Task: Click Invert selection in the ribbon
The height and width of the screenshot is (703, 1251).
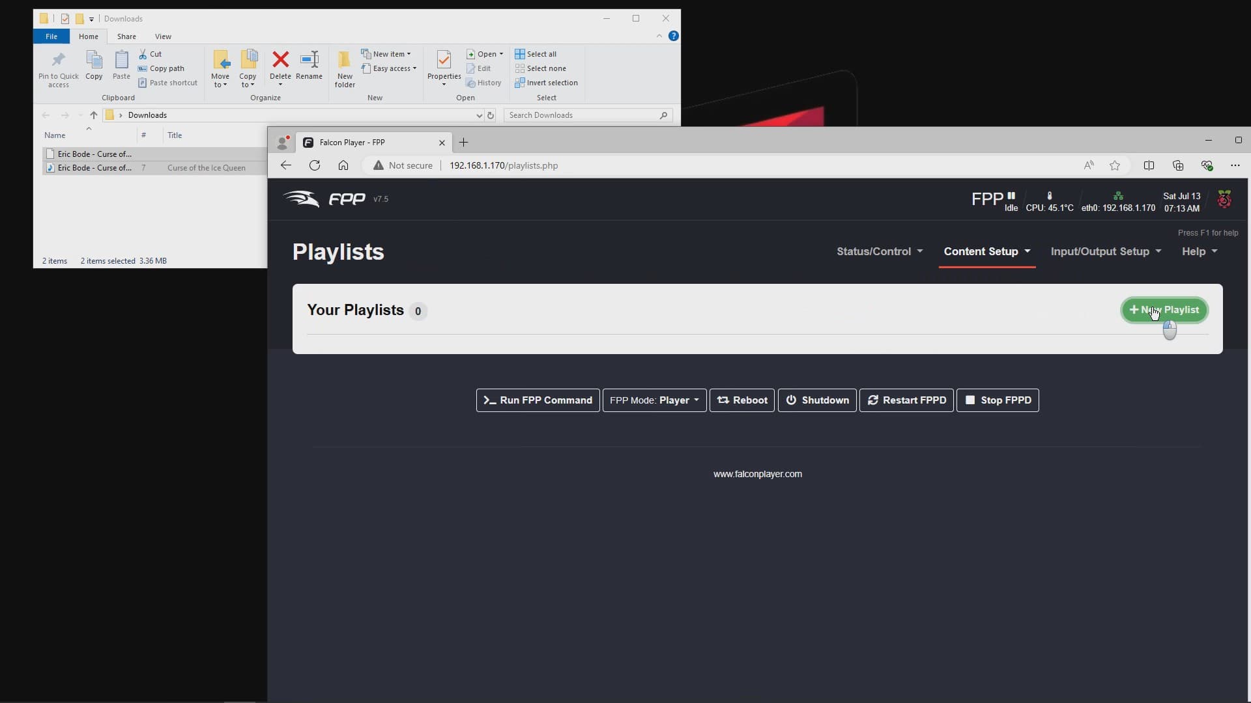Action: click(546, 83)
